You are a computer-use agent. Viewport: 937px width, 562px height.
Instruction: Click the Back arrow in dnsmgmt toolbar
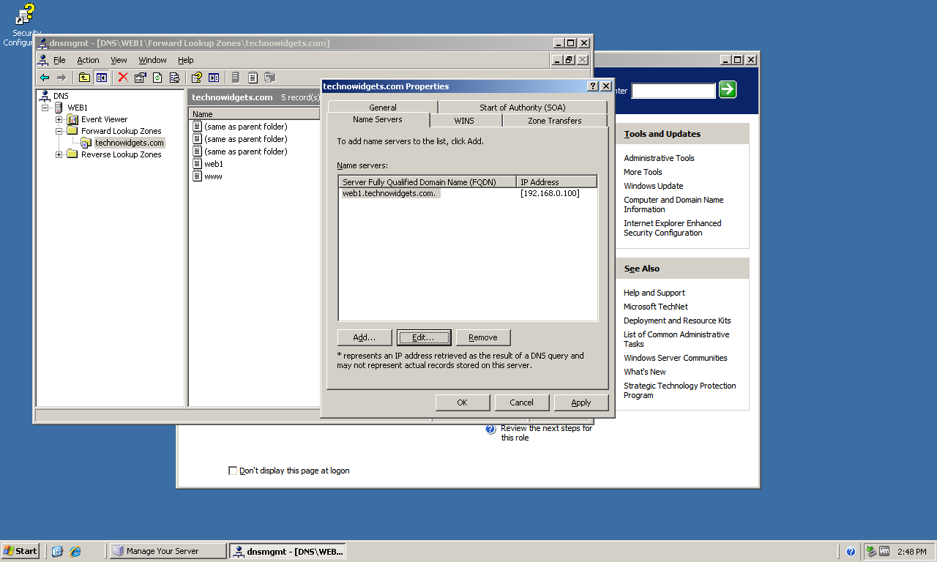45,78
